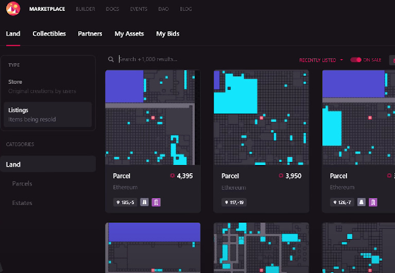This screenshot has height=273, width=395.
Task: Switch to the Collectibles tab
Action: 49,34
